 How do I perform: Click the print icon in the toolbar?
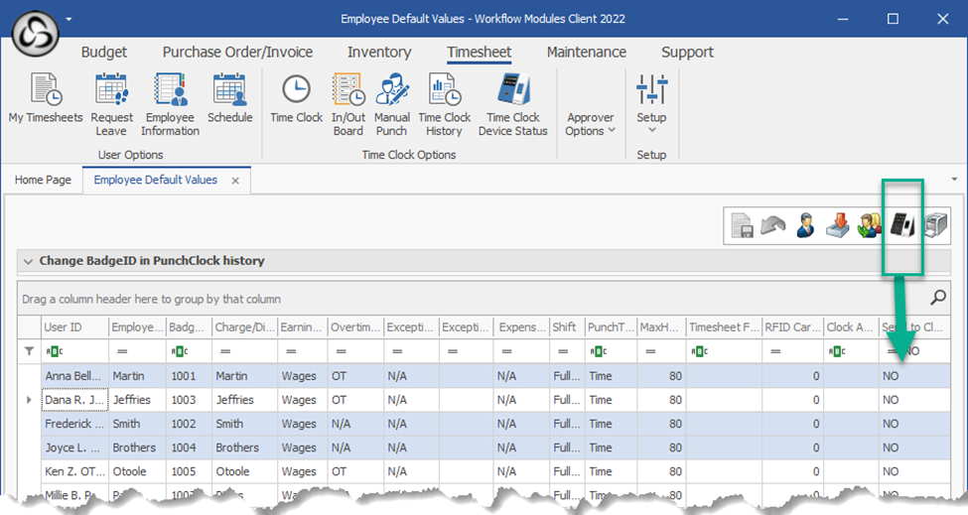(934, 225)
